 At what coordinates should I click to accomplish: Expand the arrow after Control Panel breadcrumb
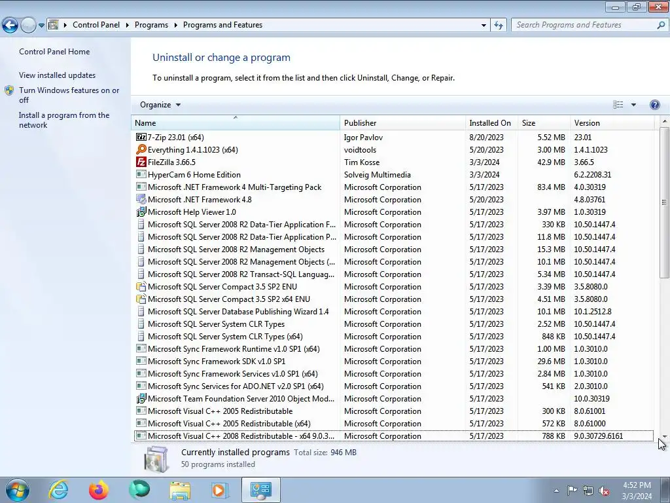click(128, 26)
